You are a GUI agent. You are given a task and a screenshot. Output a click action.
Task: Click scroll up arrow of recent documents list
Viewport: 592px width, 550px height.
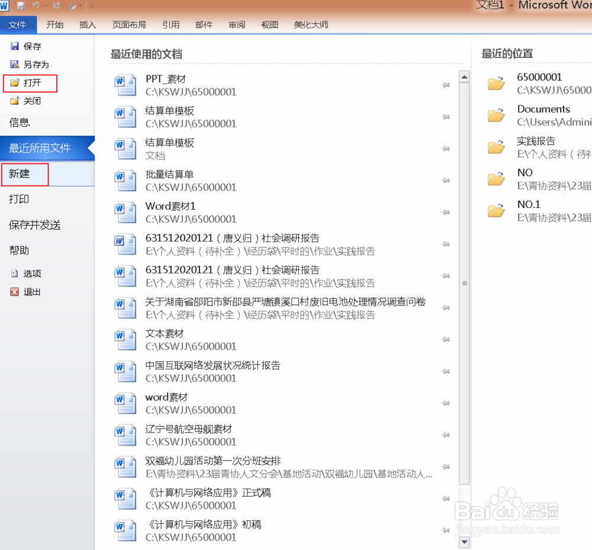pyautogui.click(x=464, y=77)
